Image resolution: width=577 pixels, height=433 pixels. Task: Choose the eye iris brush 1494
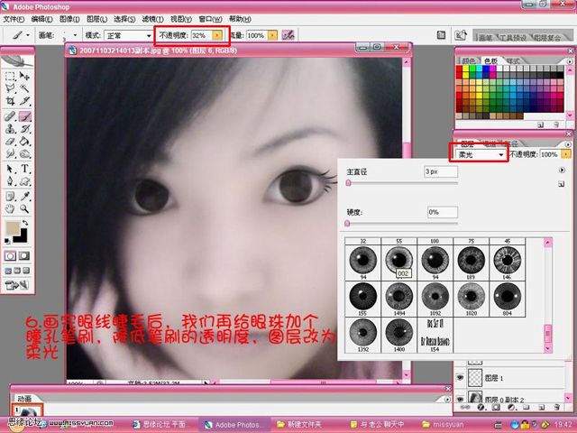(398, 299)
